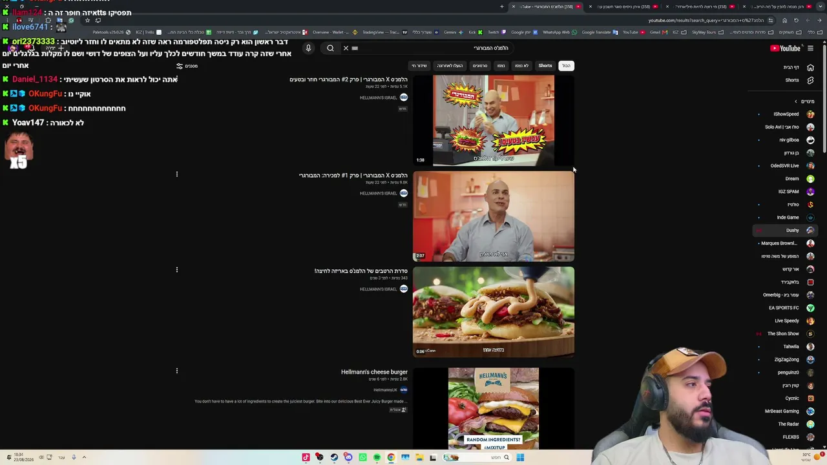The height and width of the screenshot is (465, 827).
Task: Show hidden system tray icons
Action: point(84,457)
